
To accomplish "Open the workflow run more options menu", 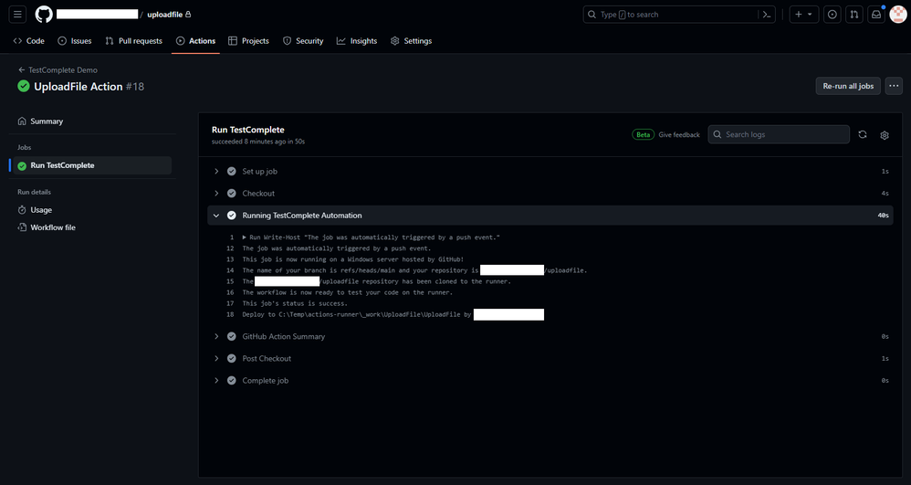I will [x=894, y=86].
